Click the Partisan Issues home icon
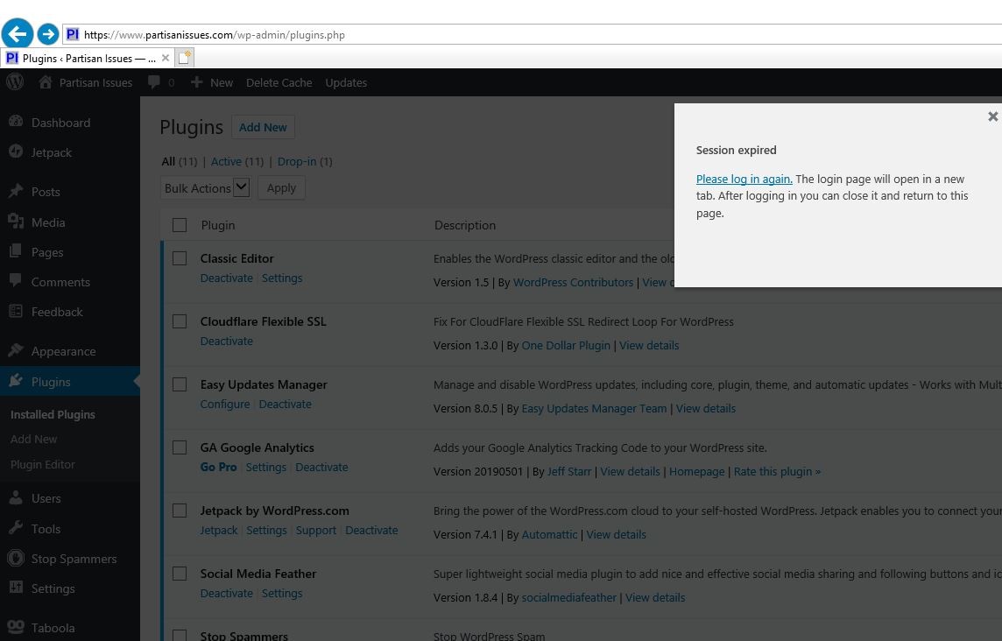Screen dimensions: 1002x641 click(x=46, y=82)
